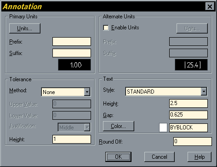
Task: Open Help for Annotation dialog
Action: [200, 157]
